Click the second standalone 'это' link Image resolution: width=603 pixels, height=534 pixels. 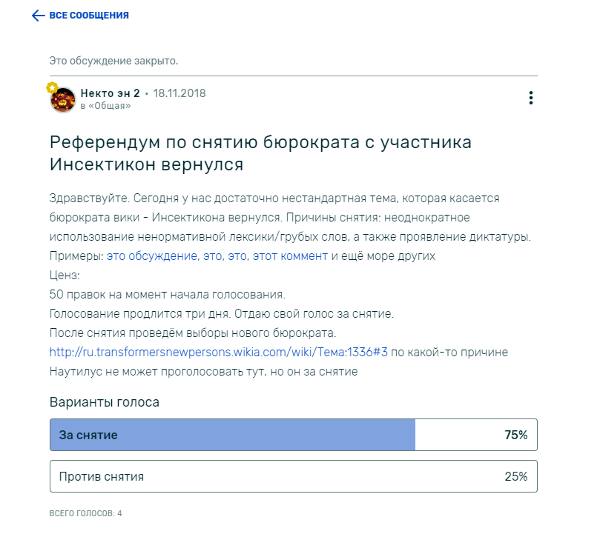point(237,256)
